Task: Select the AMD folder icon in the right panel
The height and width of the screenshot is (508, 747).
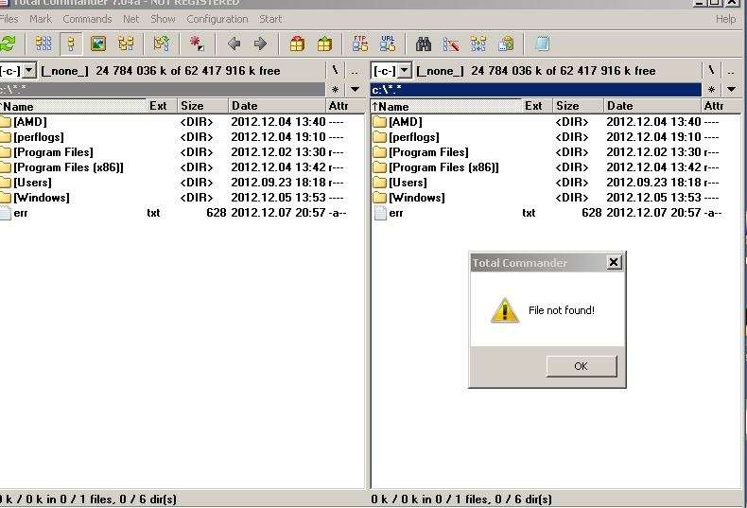Action: point(380,122)
